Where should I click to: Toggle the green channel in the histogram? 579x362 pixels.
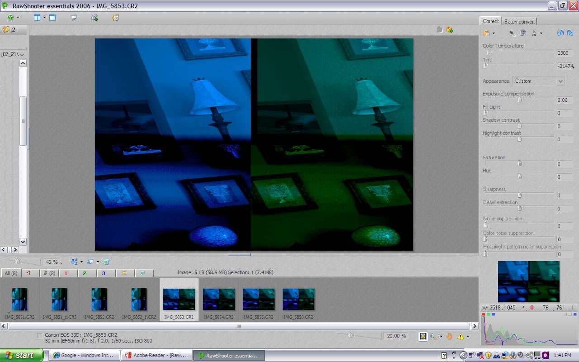point(489,314)
